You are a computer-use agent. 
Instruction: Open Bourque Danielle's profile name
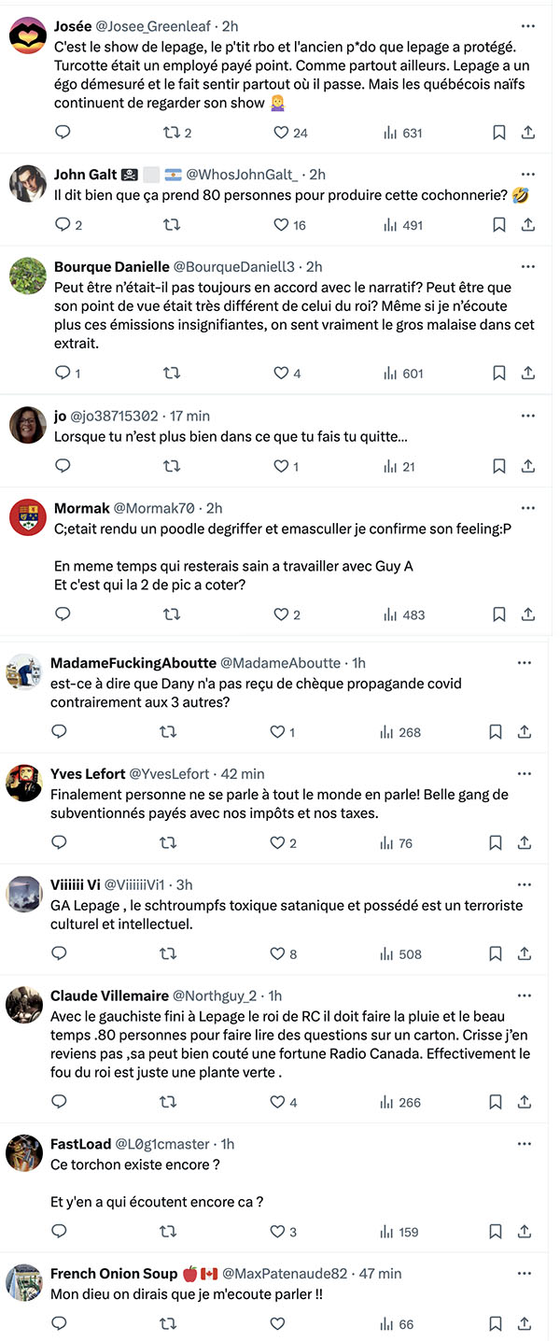(112, 266)
